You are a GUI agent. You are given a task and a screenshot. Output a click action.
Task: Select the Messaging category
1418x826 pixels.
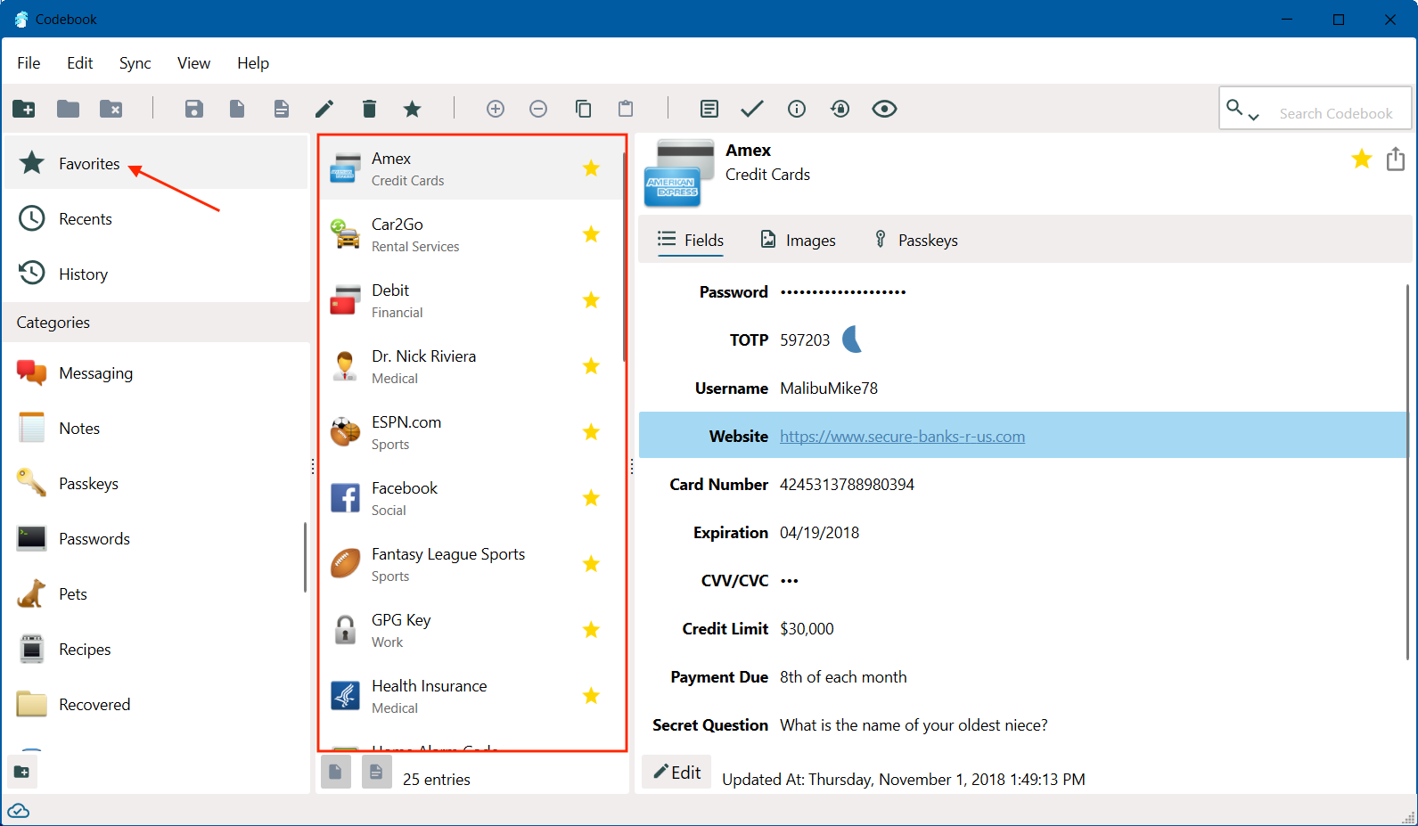point(156,372)
